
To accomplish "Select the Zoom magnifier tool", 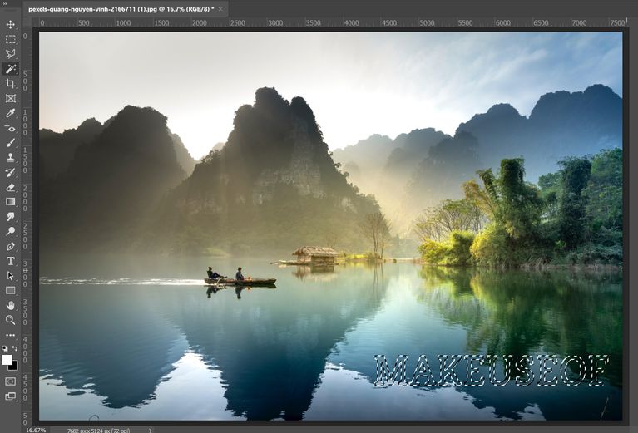I will [11, 320].
